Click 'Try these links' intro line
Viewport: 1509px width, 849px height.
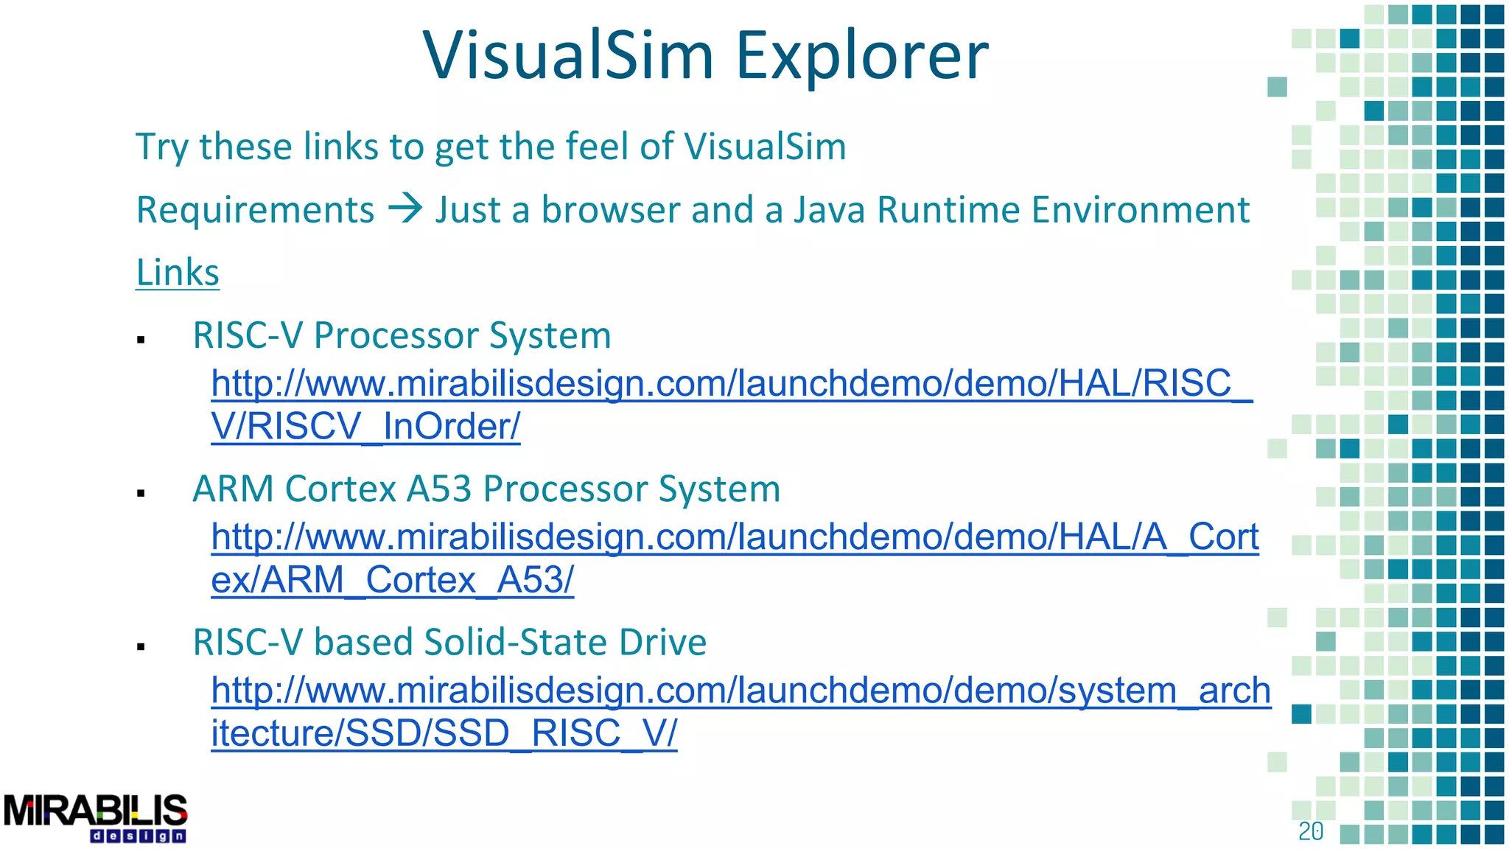491,147
